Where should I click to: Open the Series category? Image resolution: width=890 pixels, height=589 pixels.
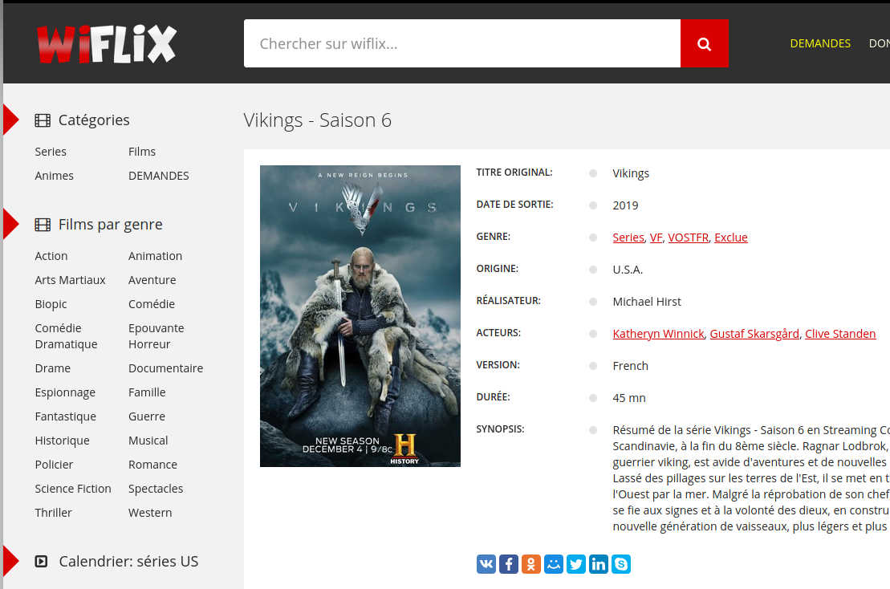click(x=51, y=152)
